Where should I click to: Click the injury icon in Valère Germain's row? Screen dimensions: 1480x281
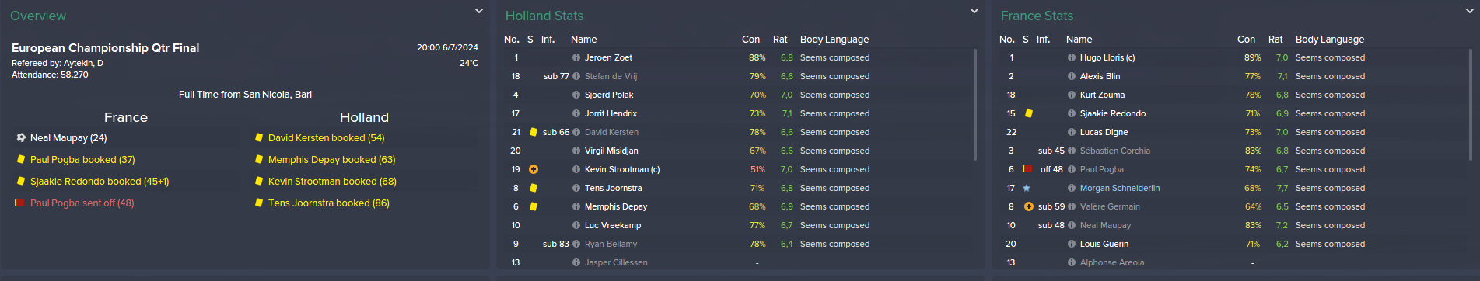tap(1029, 206)
